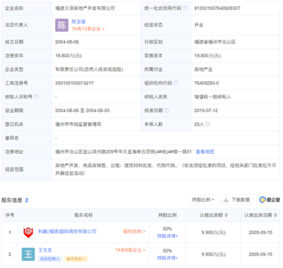Sort by 认缴出资额 column arrows
Screen dimensions: 283x268
point(226,215)
